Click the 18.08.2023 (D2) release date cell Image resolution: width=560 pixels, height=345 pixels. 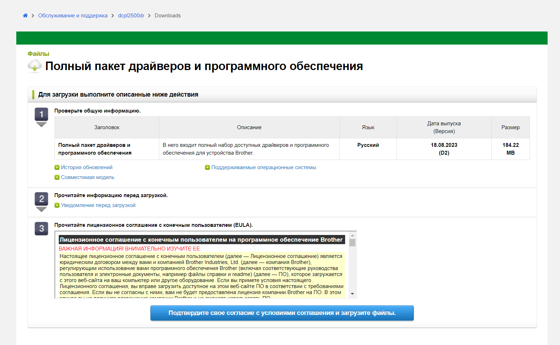444,149
